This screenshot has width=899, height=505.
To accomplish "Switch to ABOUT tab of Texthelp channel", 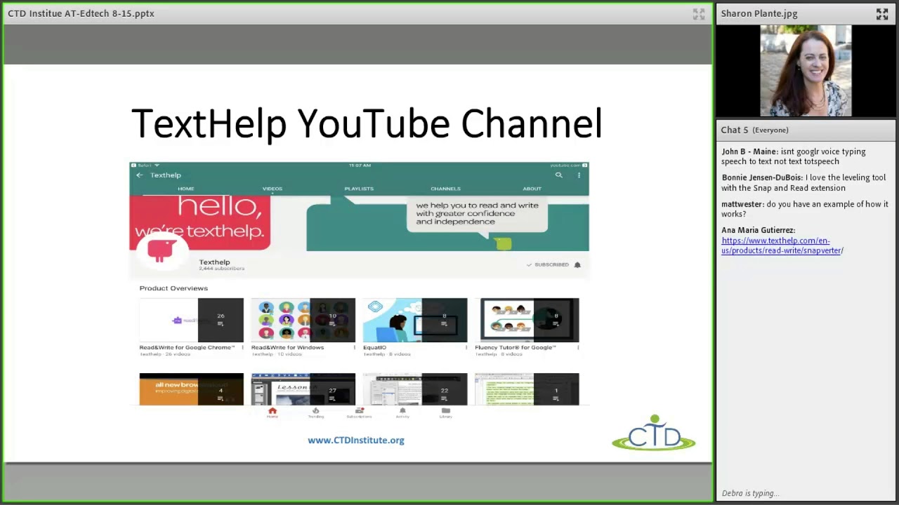I will [532, 189].
